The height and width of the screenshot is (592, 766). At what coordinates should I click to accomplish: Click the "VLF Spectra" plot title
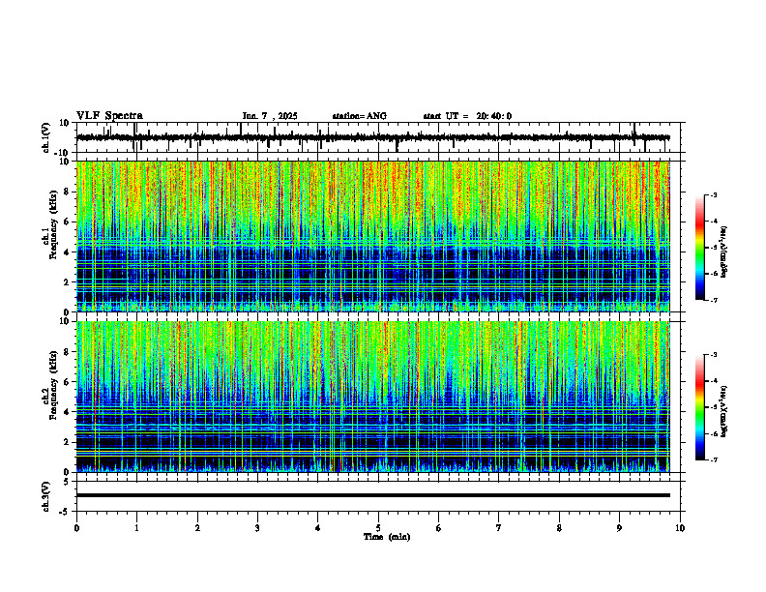coord(109,116)
